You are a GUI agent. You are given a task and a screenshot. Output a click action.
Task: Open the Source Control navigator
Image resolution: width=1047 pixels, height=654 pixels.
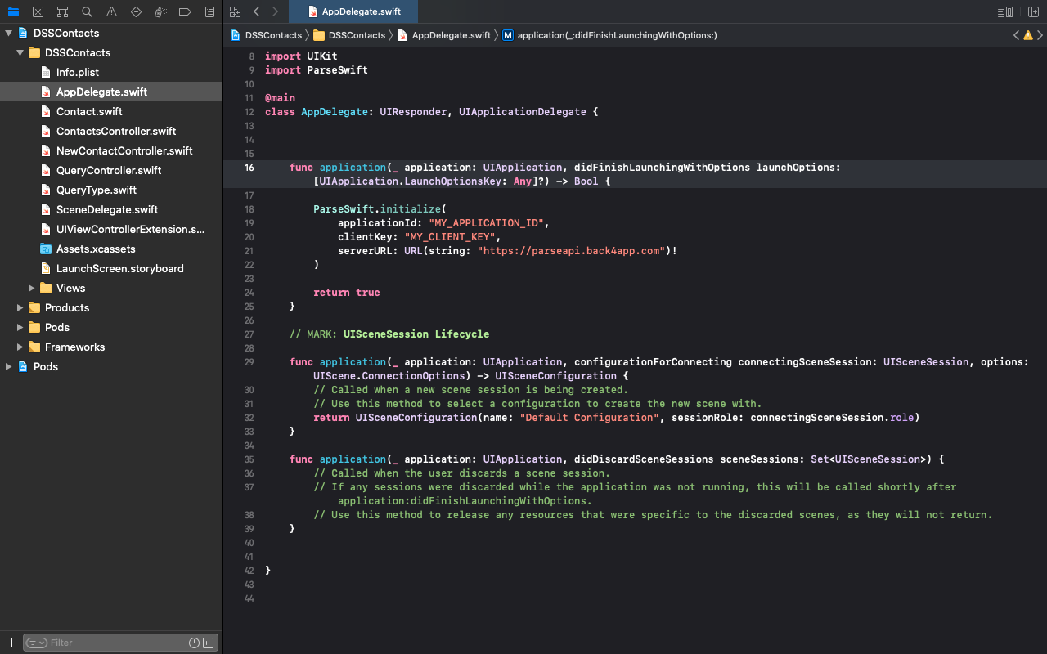[x=38, y=11]
